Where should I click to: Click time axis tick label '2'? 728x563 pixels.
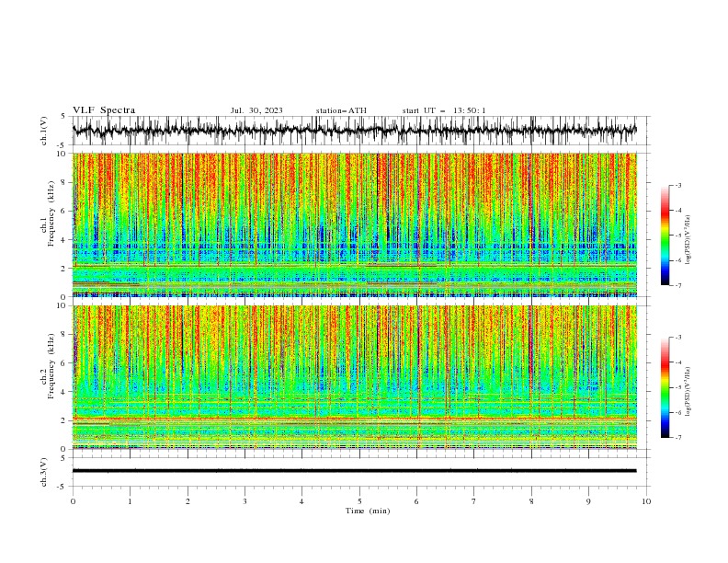(x=188, y=501)
